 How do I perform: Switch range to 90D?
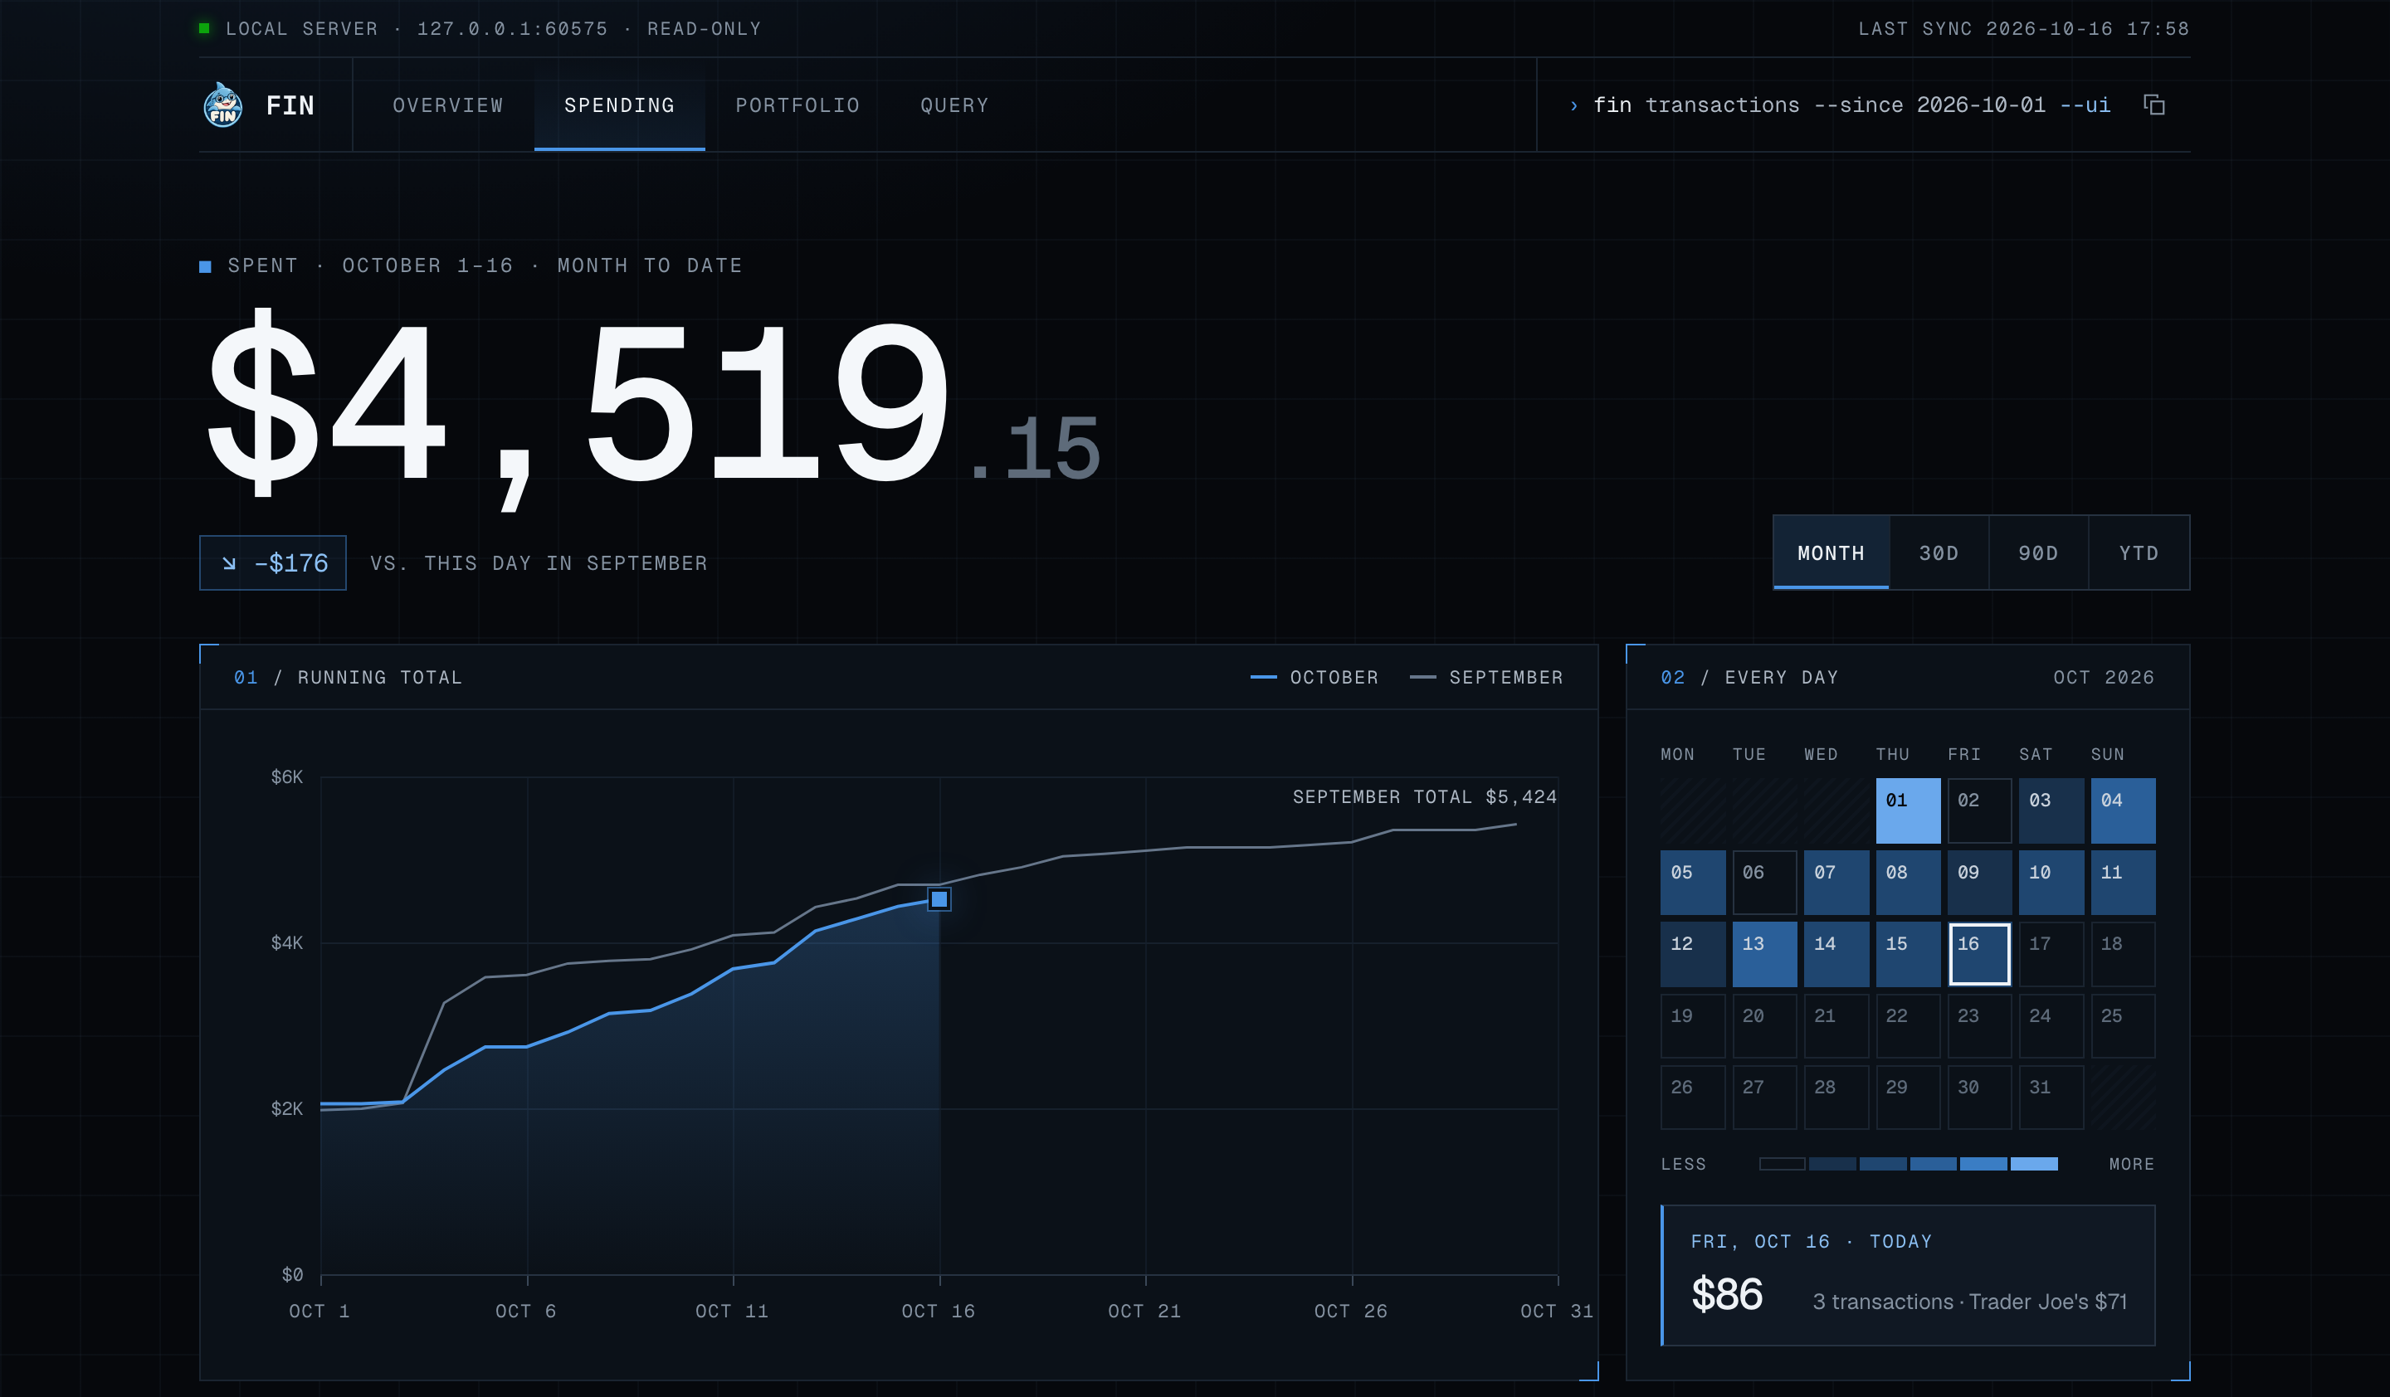click(2038, 552)
